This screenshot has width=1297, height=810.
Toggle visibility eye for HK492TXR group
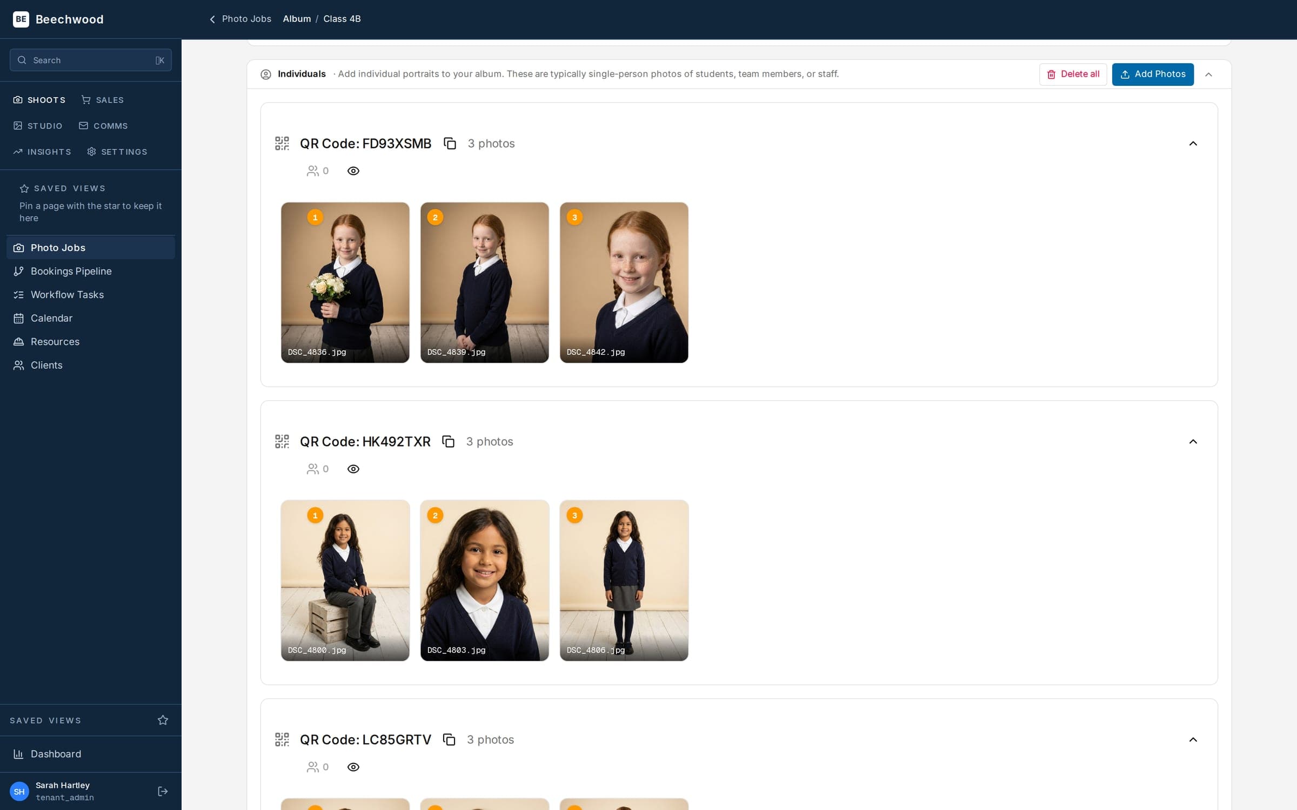(353, 469)
